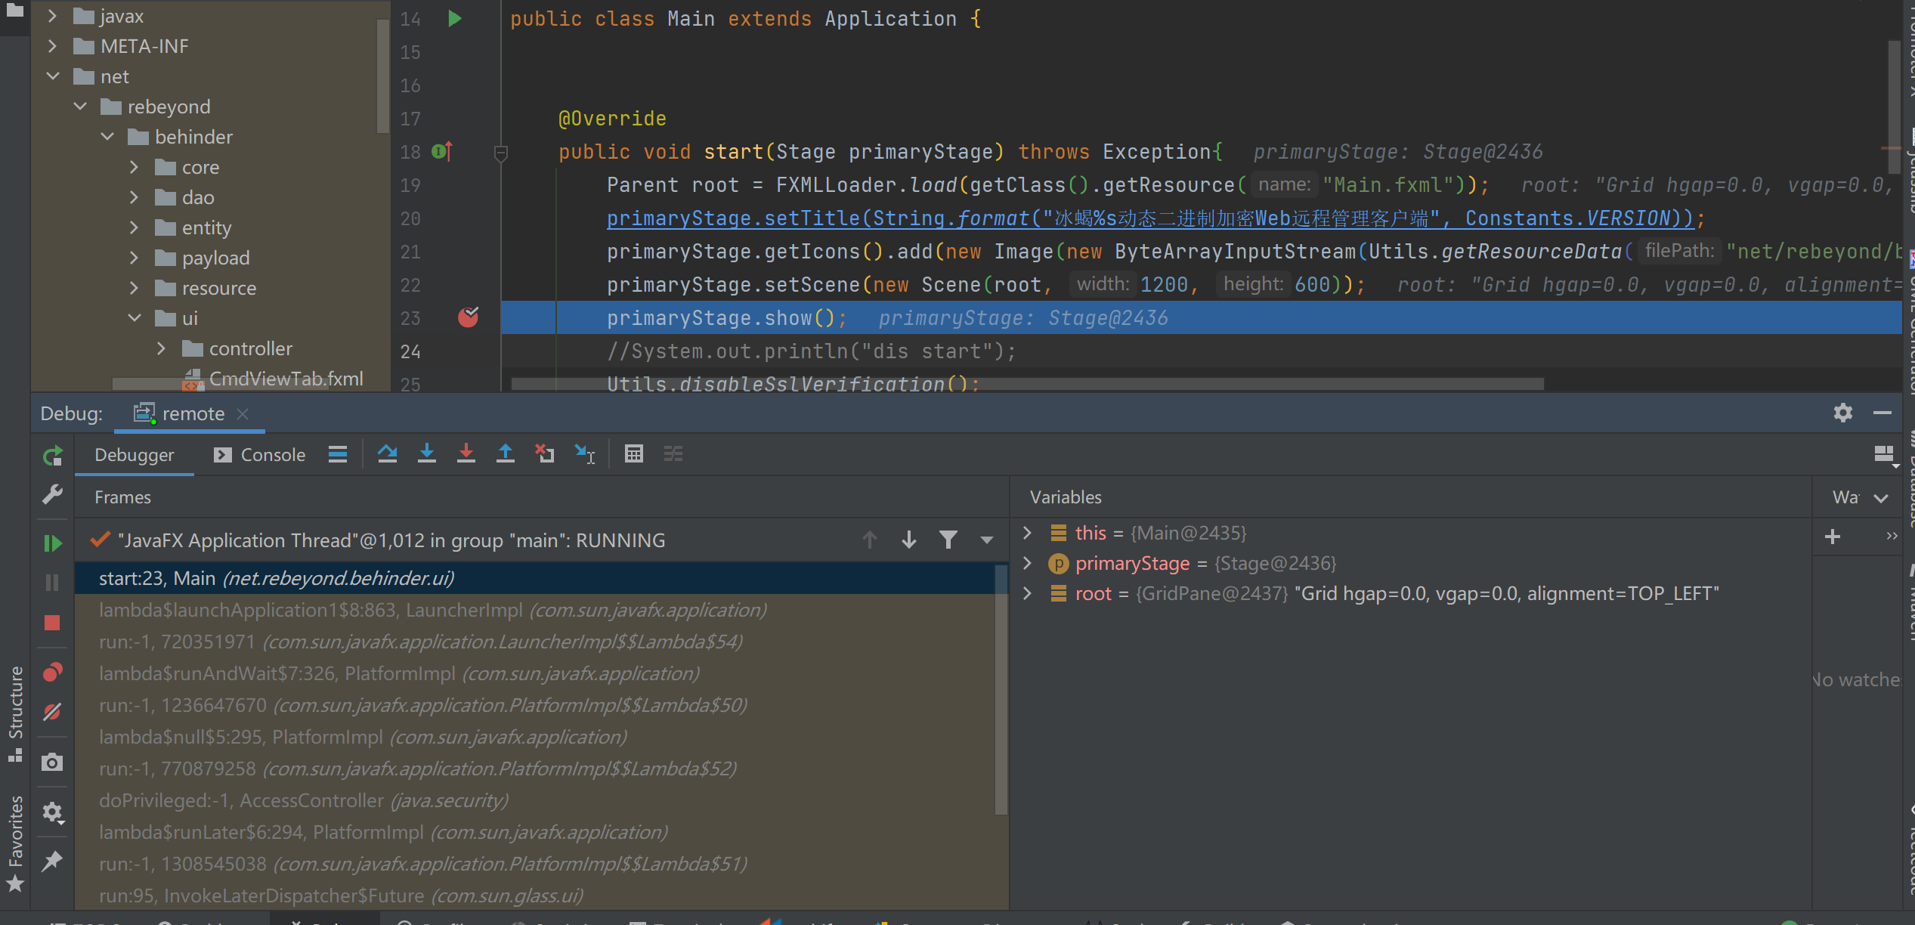Hide the Debug tool window
The image size is (1915, 925).
point(1883,413)
